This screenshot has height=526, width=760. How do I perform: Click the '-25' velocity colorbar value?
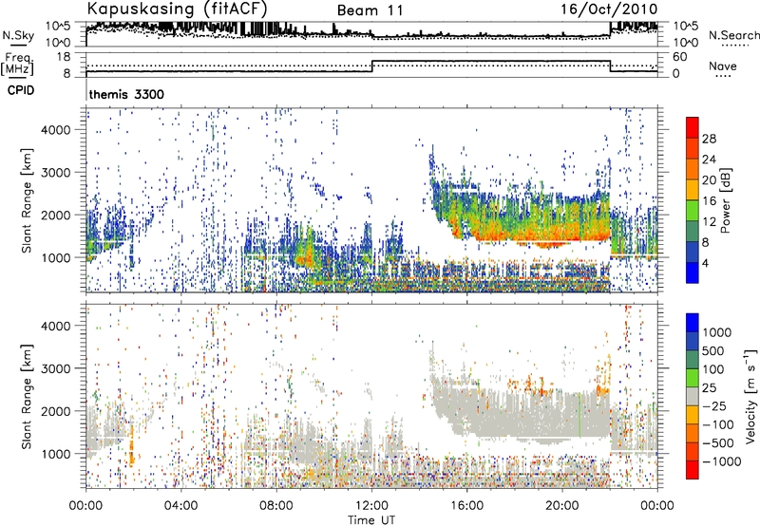click(x=714, y=405)
